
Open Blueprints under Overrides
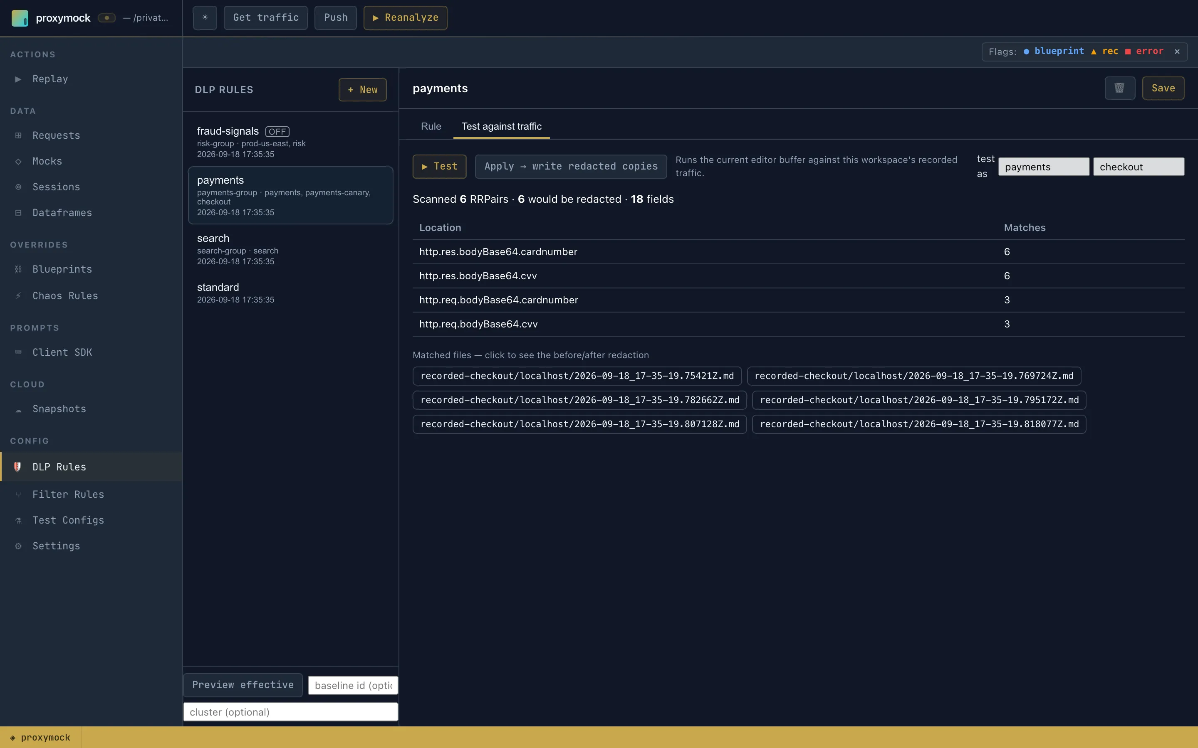[x=62, y=269]
